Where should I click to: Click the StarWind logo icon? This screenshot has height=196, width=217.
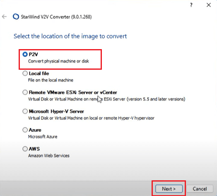point(16,17)
